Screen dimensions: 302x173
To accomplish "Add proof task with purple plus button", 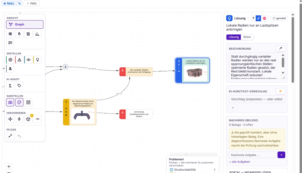I will click(282, 155).
